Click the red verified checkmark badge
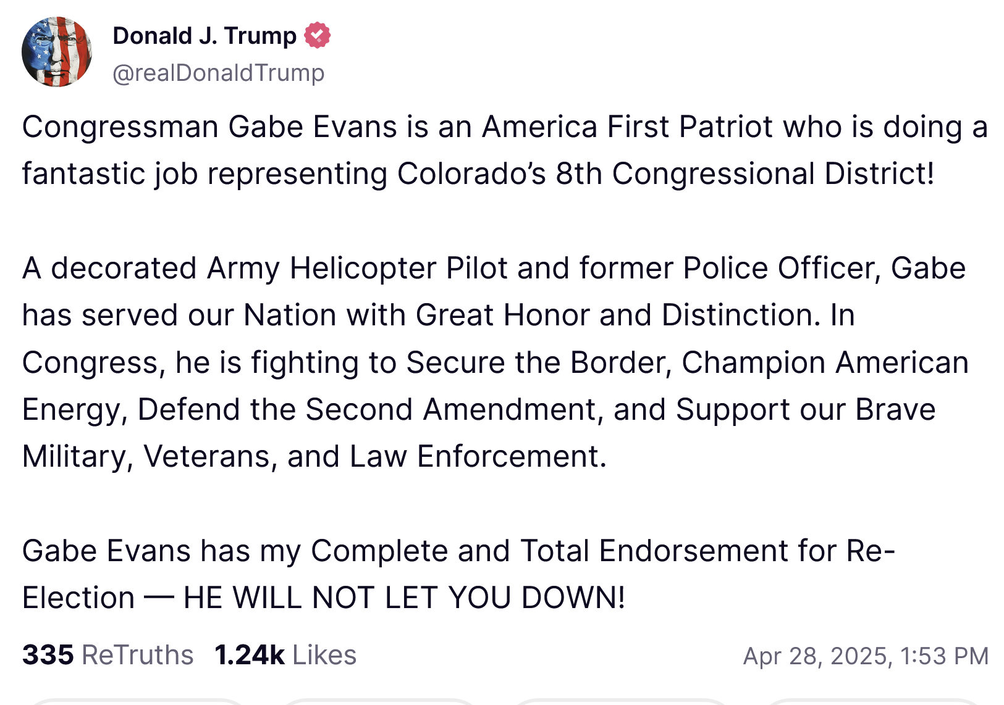This screenshot has width=1004, height=705. (x=318, y=35)
